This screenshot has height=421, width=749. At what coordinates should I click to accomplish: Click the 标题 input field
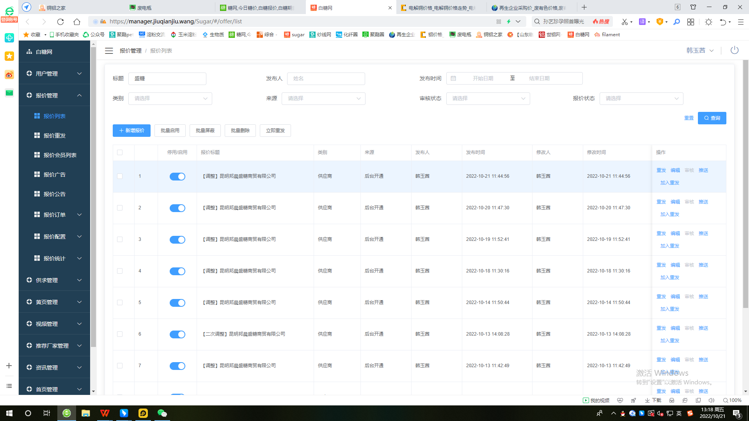point(167,79)
